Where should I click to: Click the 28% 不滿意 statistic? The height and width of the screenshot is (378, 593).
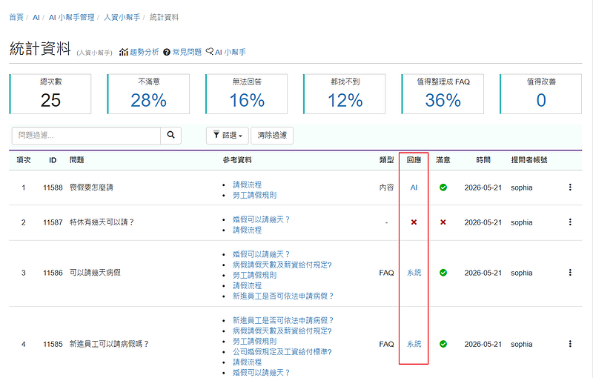149,101
